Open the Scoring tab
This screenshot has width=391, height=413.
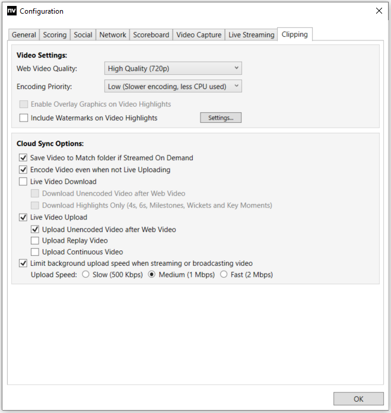[55, 35]
